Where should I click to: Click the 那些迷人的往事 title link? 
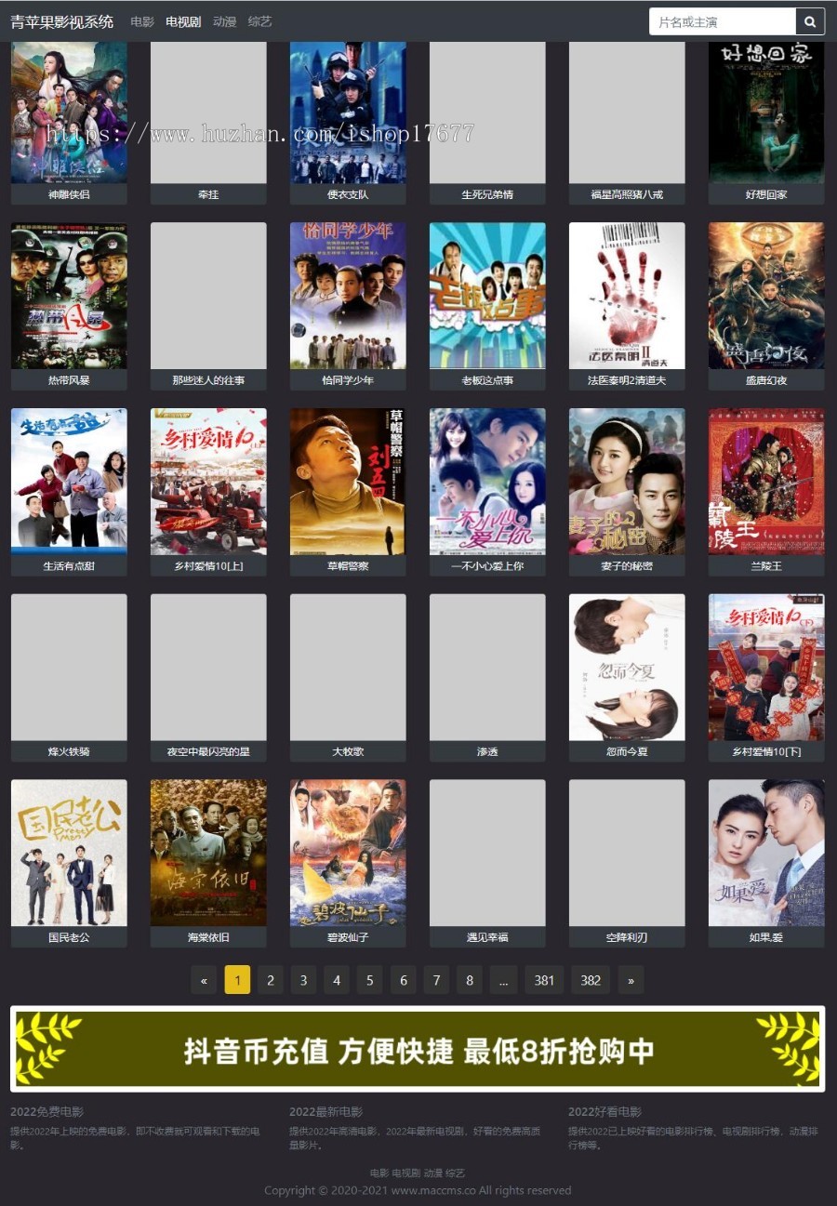[208, 380]
